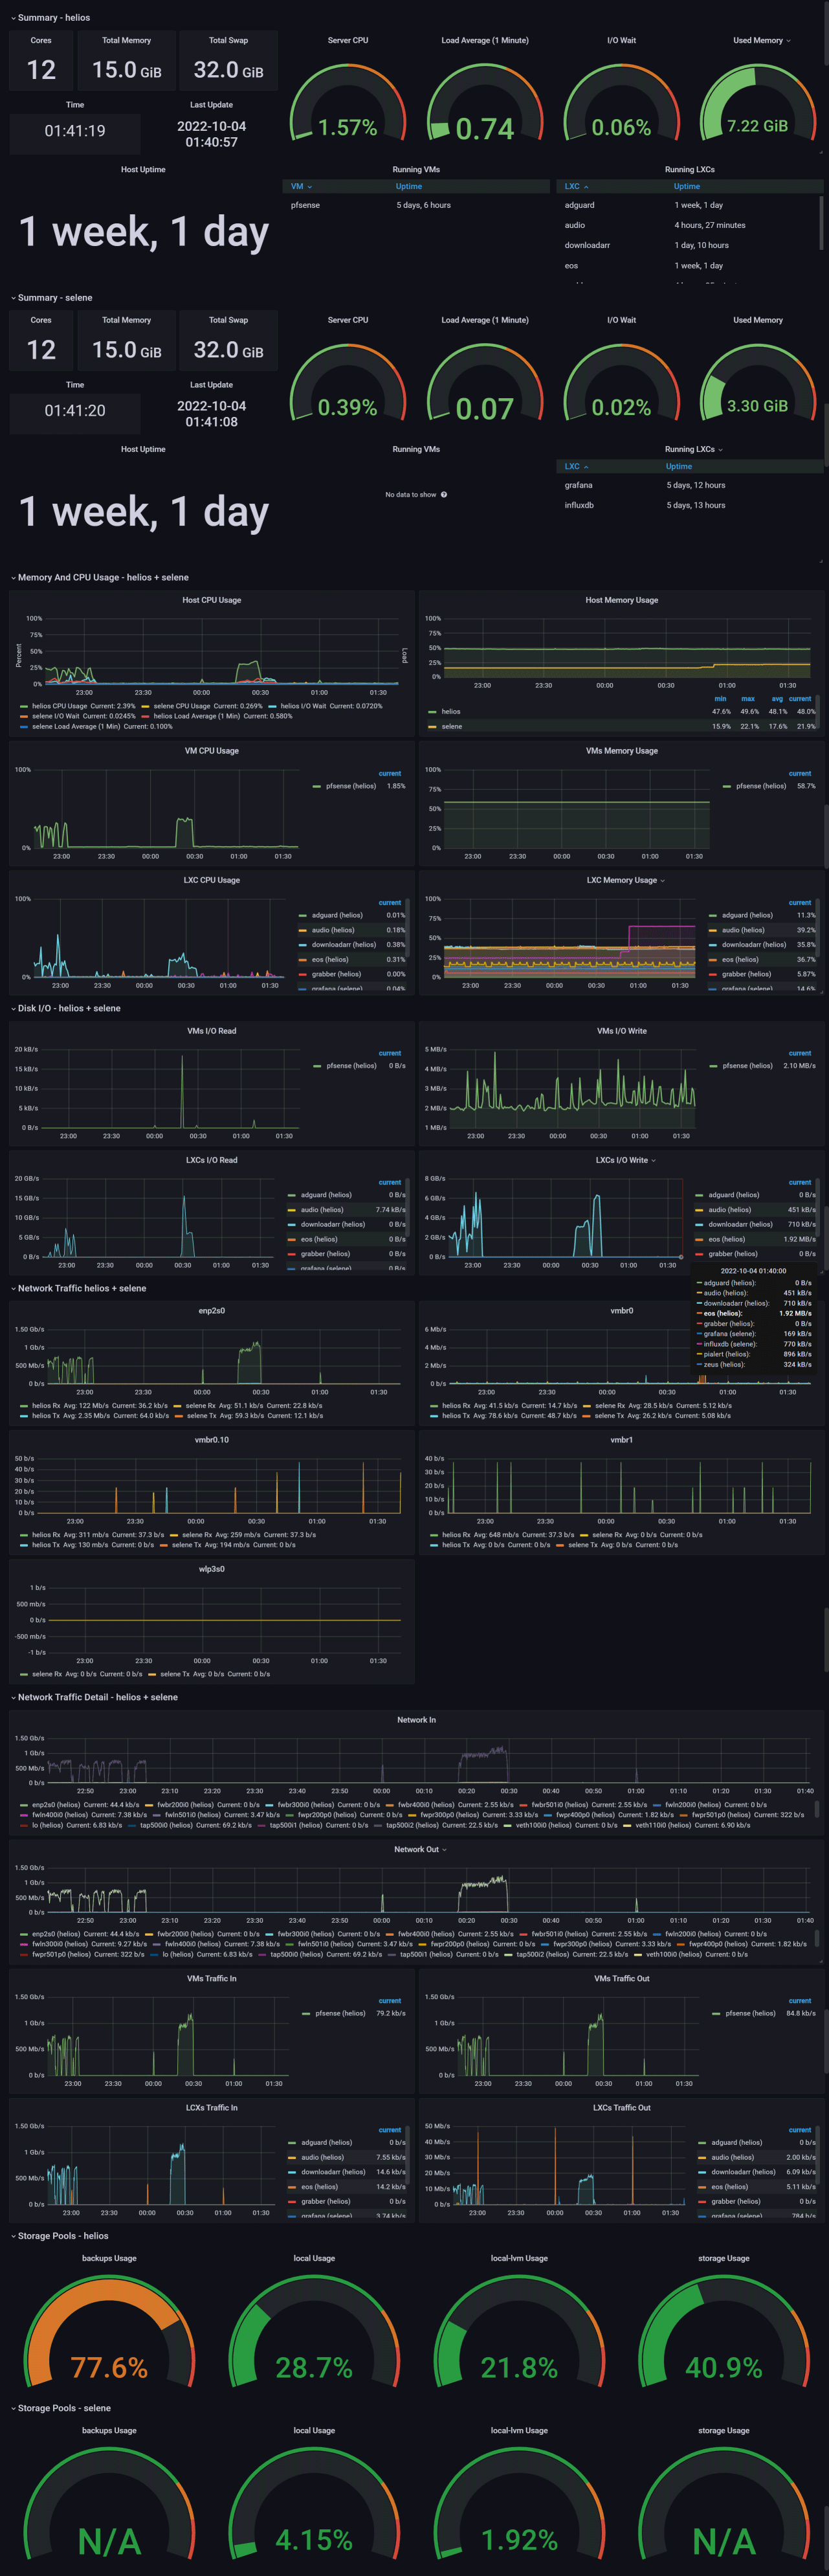This screenshot has height=2576, width=829.
Task: Select "grafana" cell in selene Running LXCs
Action: click(x=578, y=485)
